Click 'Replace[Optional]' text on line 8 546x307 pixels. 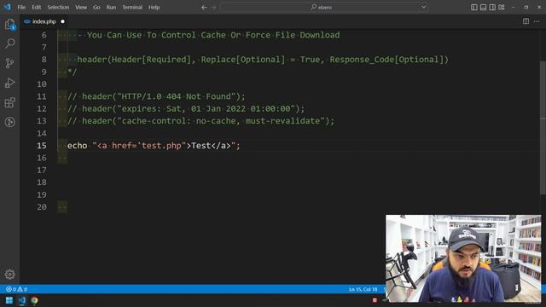242,60
